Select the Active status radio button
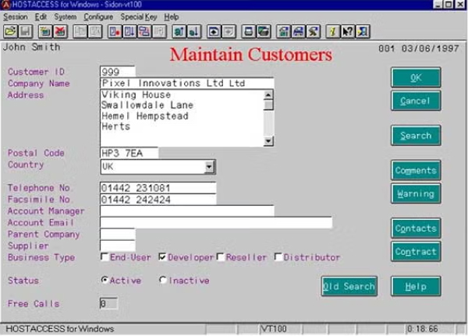The width and height of the screenshot is (468, 336). 105,280
